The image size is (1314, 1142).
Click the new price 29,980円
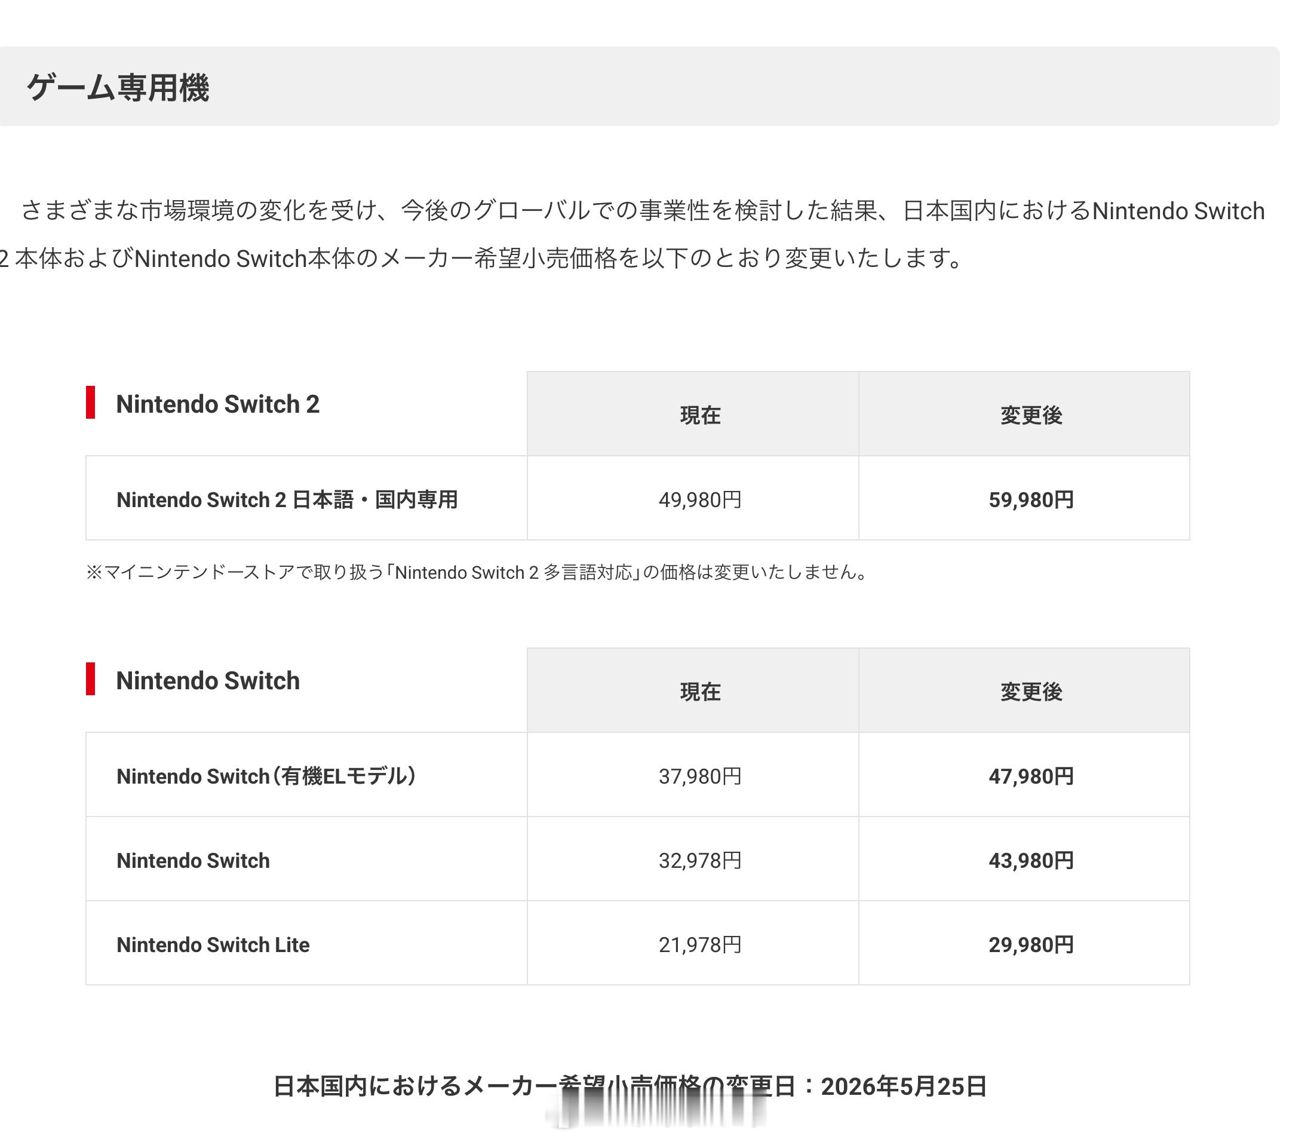tap(1030, 944)
